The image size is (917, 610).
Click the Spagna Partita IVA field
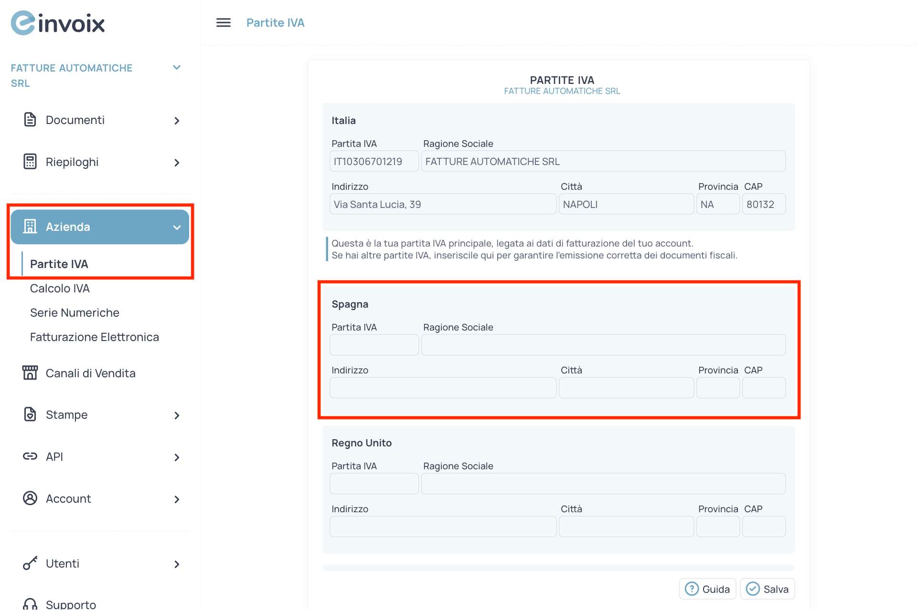[374, 345]
